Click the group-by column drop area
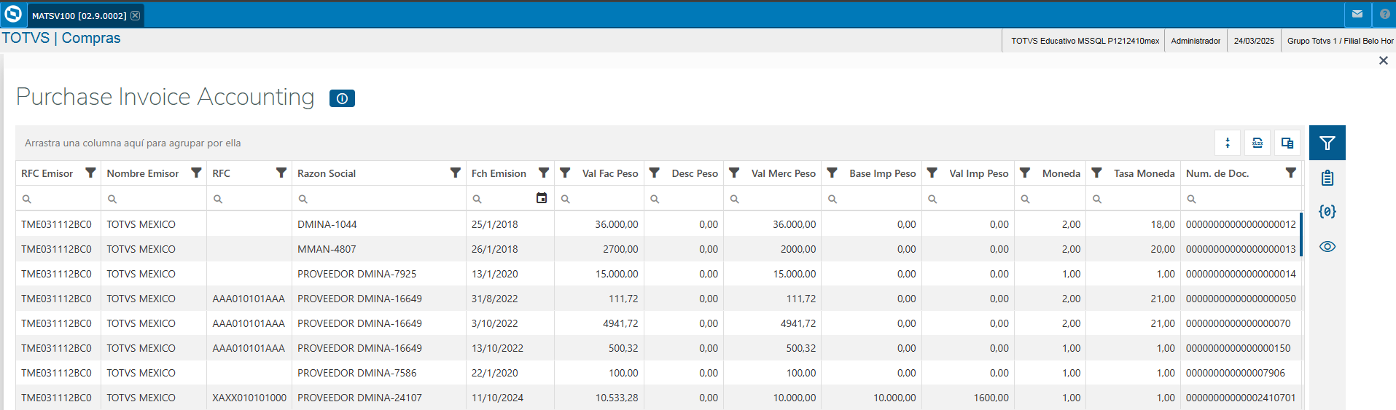1396x410 pixels. [x=133, y=143]
